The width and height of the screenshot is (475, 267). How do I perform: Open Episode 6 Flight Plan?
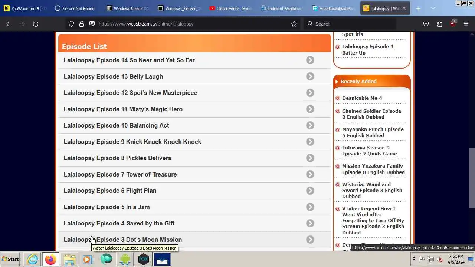point(110,191)
